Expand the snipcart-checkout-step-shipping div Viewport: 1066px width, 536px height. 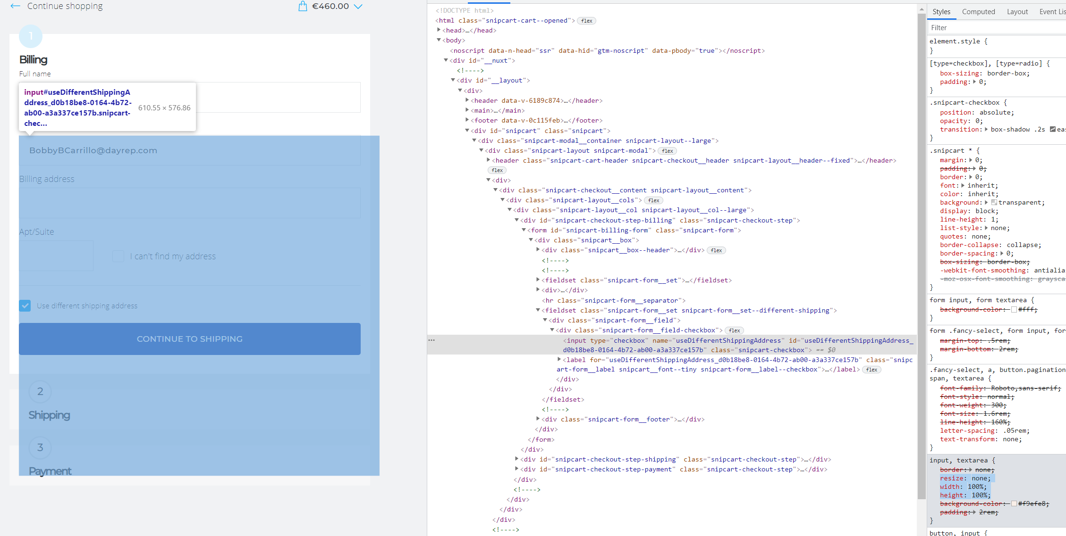point(517,459)
